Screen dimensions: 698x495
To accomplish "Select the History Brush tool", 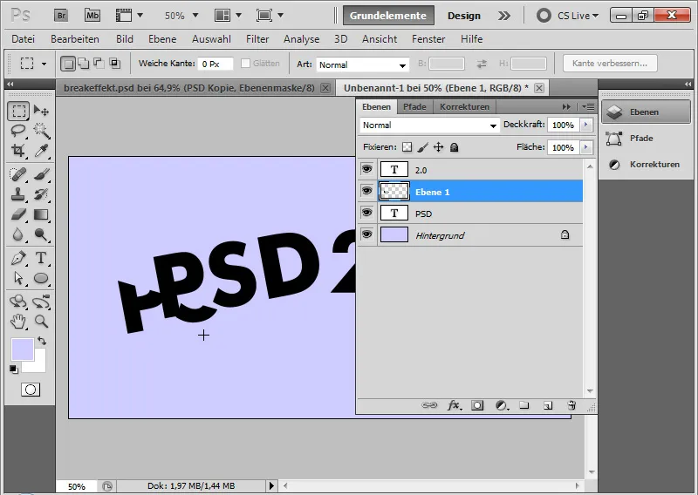I will coord(41,194).
